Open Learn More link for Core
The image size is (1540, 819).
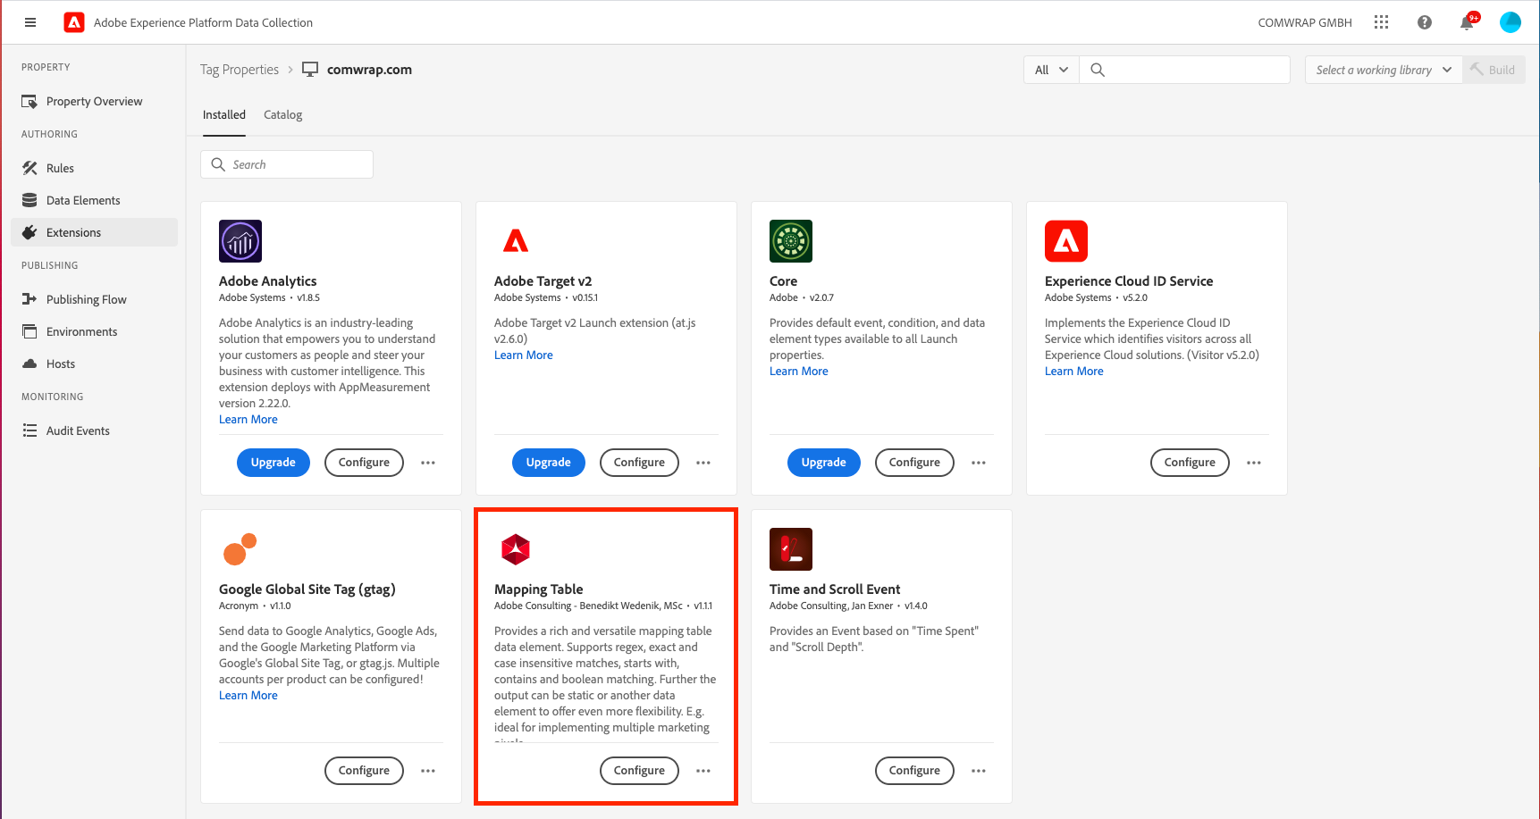click(799, 372)
